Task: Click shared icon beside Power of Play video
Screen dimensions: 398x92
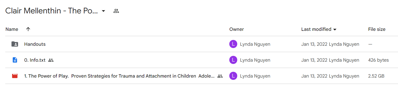Action: (x=220, y=76)
